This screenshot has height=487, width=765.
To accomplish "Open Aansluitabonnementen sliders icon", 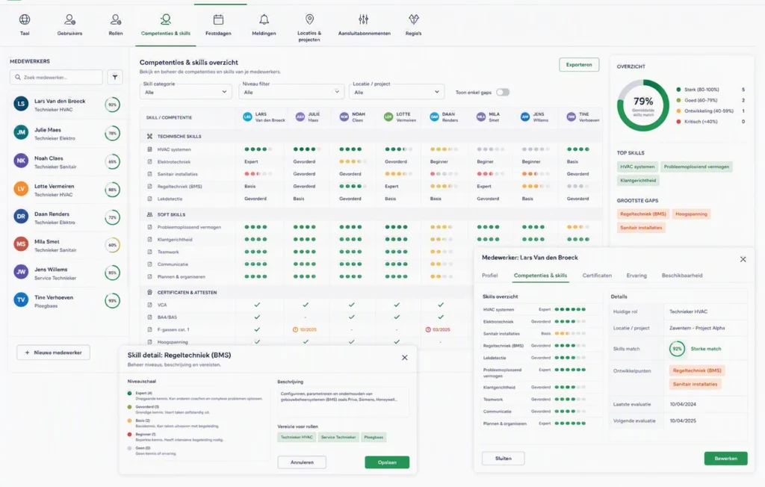I will click(x=364, y=19).
